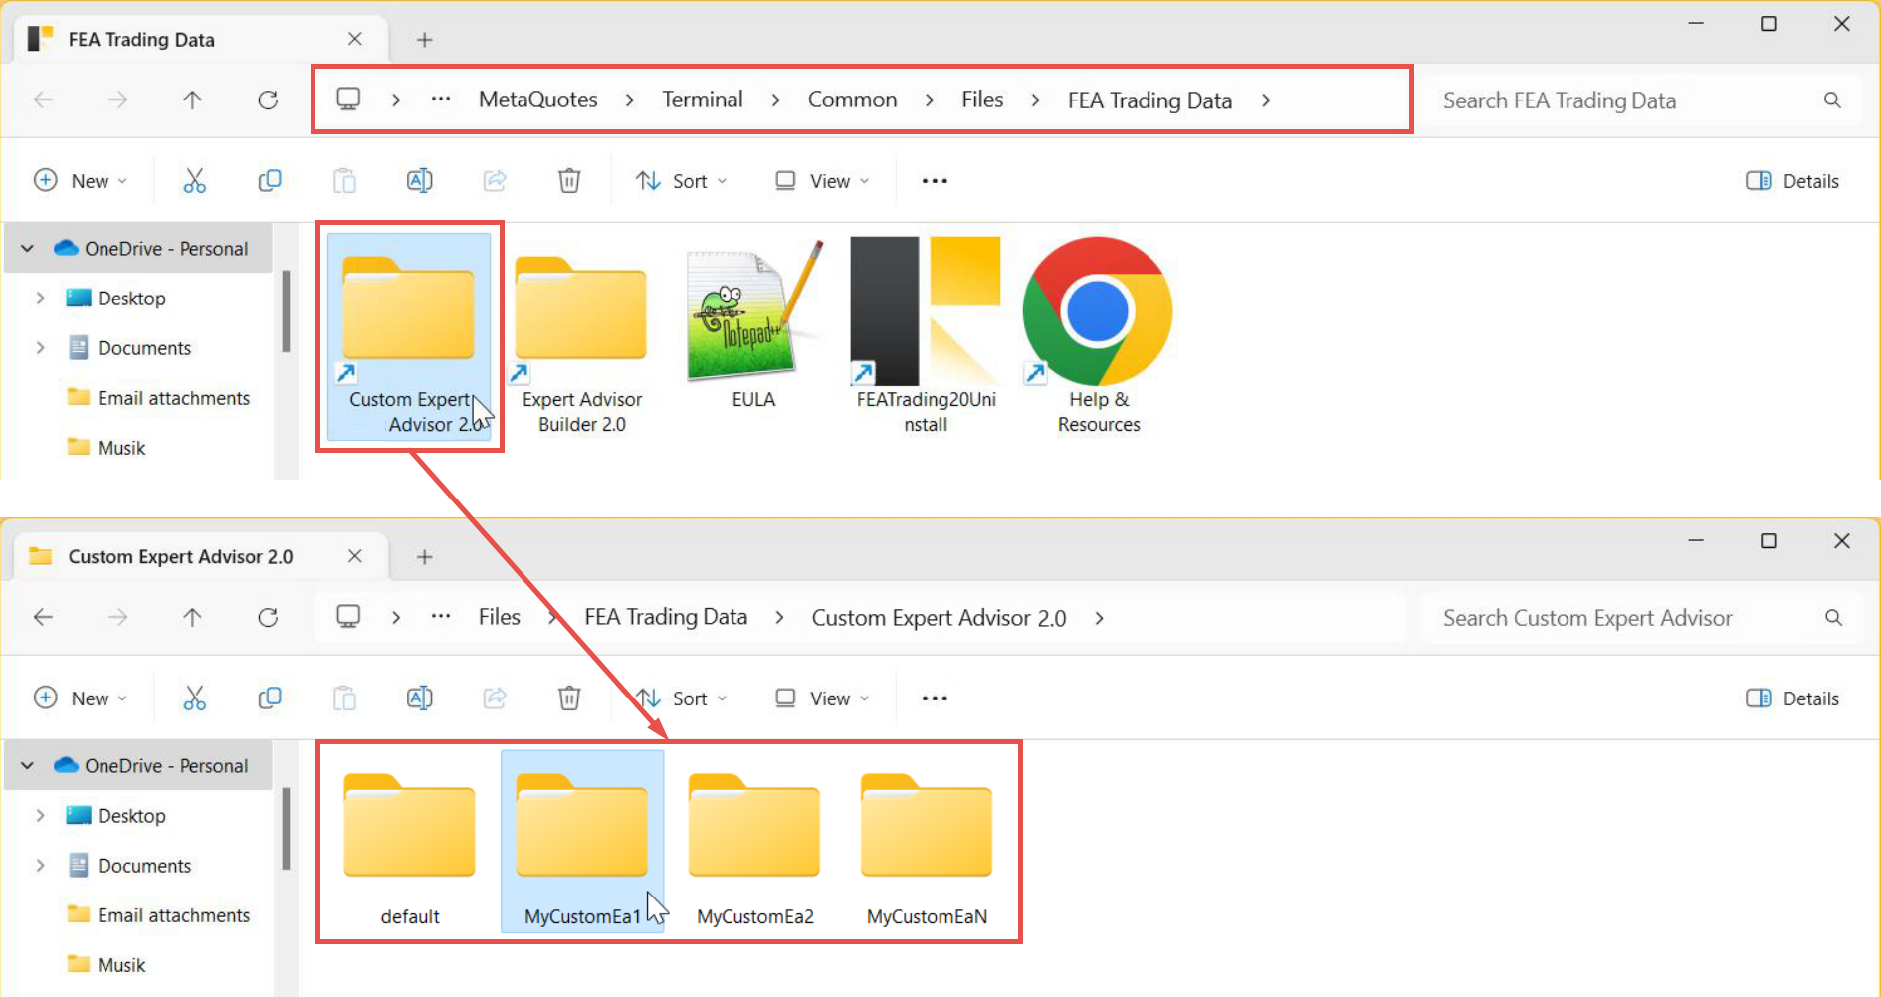Image resolution: width=1881 pixels, height=997 pixels.
Task: Expand hidden path ellipsis in FEA Trading Data address bar
Action: point(441,100)
